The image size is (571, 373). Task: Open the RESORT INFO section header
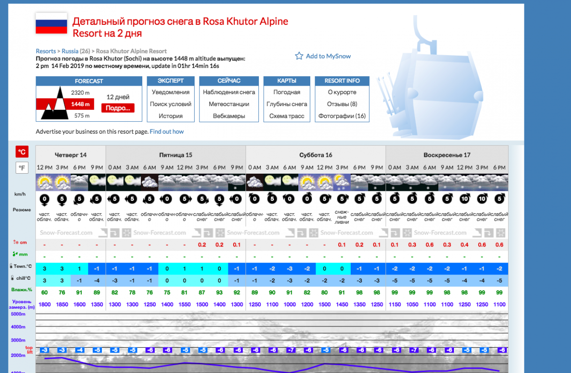tap(342, 81)
